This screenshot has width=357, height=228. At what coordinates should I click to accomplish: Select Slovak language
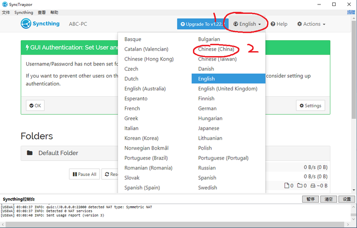[x=132, y=178]
